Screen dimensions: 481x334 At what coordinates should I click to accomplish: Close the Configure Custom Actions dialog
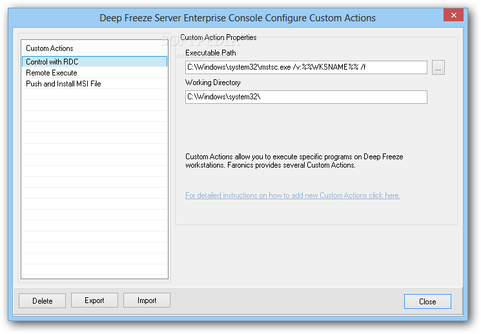click(x=427, y=302)
